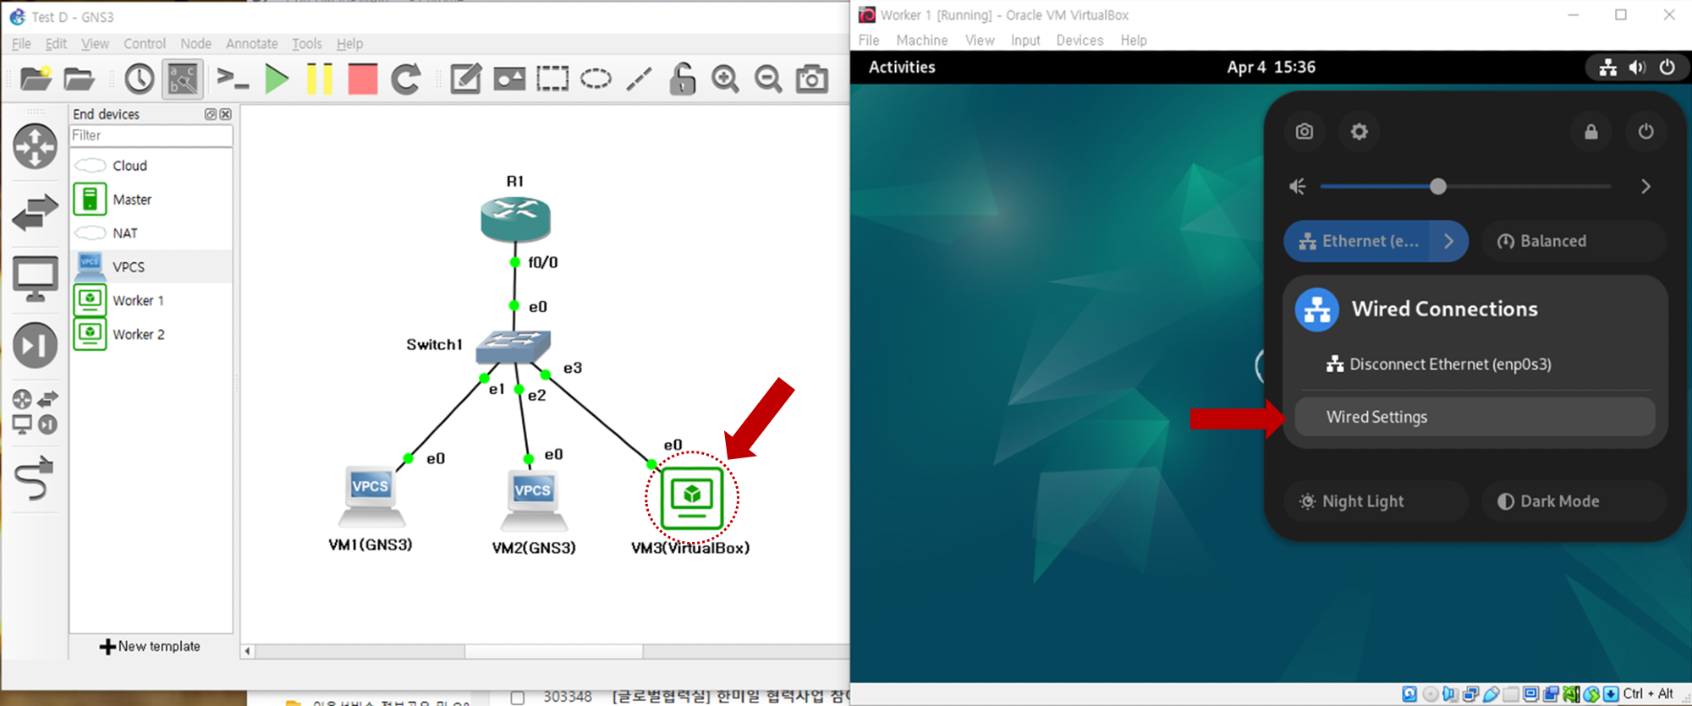
Task: Open the GNS3 File menu
Action: pyautogui.click(x=21, y=43)
